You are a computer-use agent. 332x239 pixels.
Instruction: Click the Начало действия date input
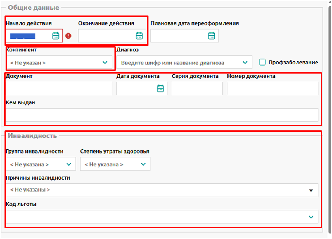pos(28,36)
